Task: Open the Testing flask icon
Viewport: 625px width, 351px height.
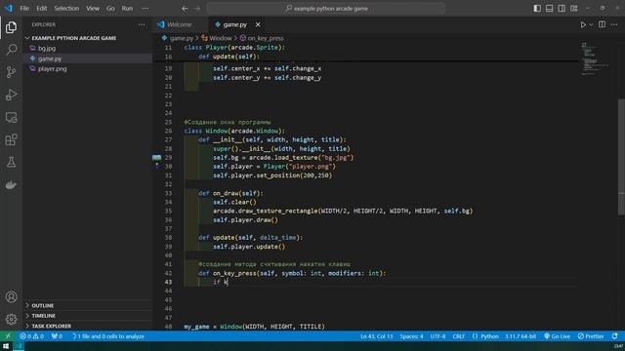Action: pos(11,162)
